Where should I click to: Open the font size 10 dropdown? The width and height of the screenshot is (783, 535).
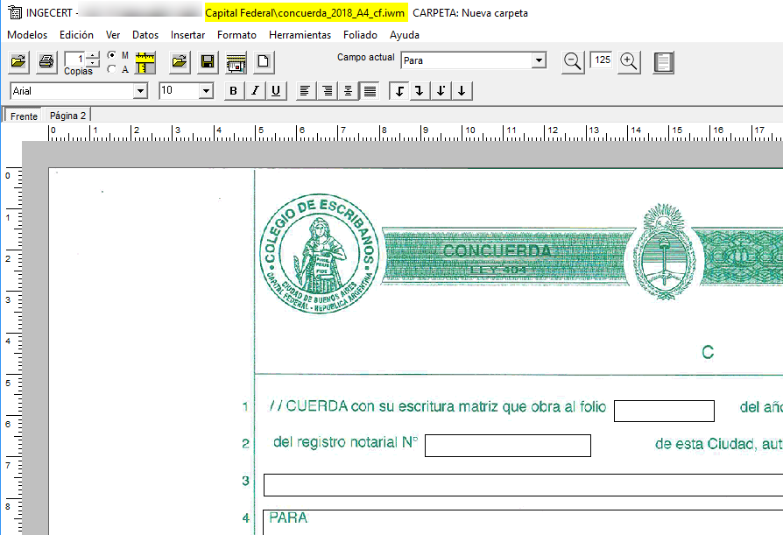tap(206, 91)
